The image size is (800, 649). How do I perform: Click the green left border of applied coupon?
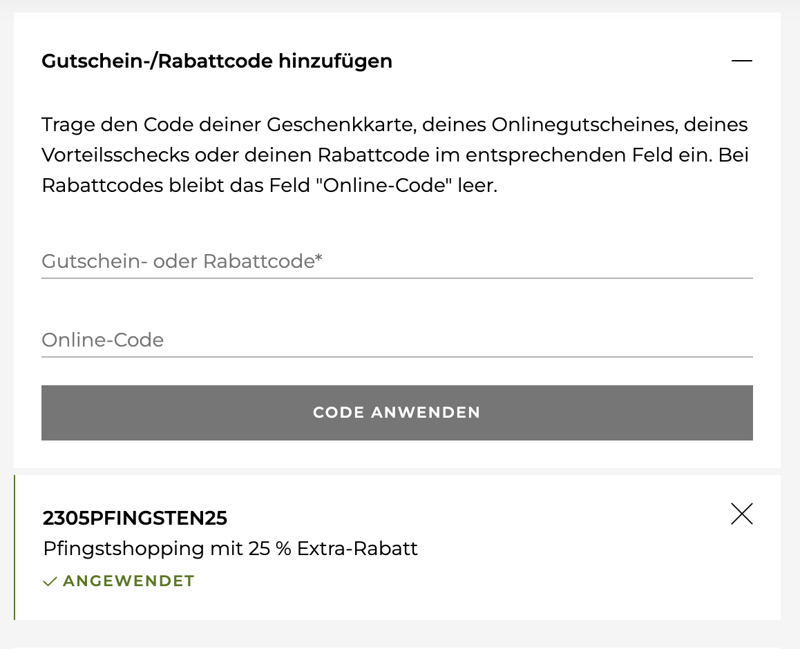point(15,547)
